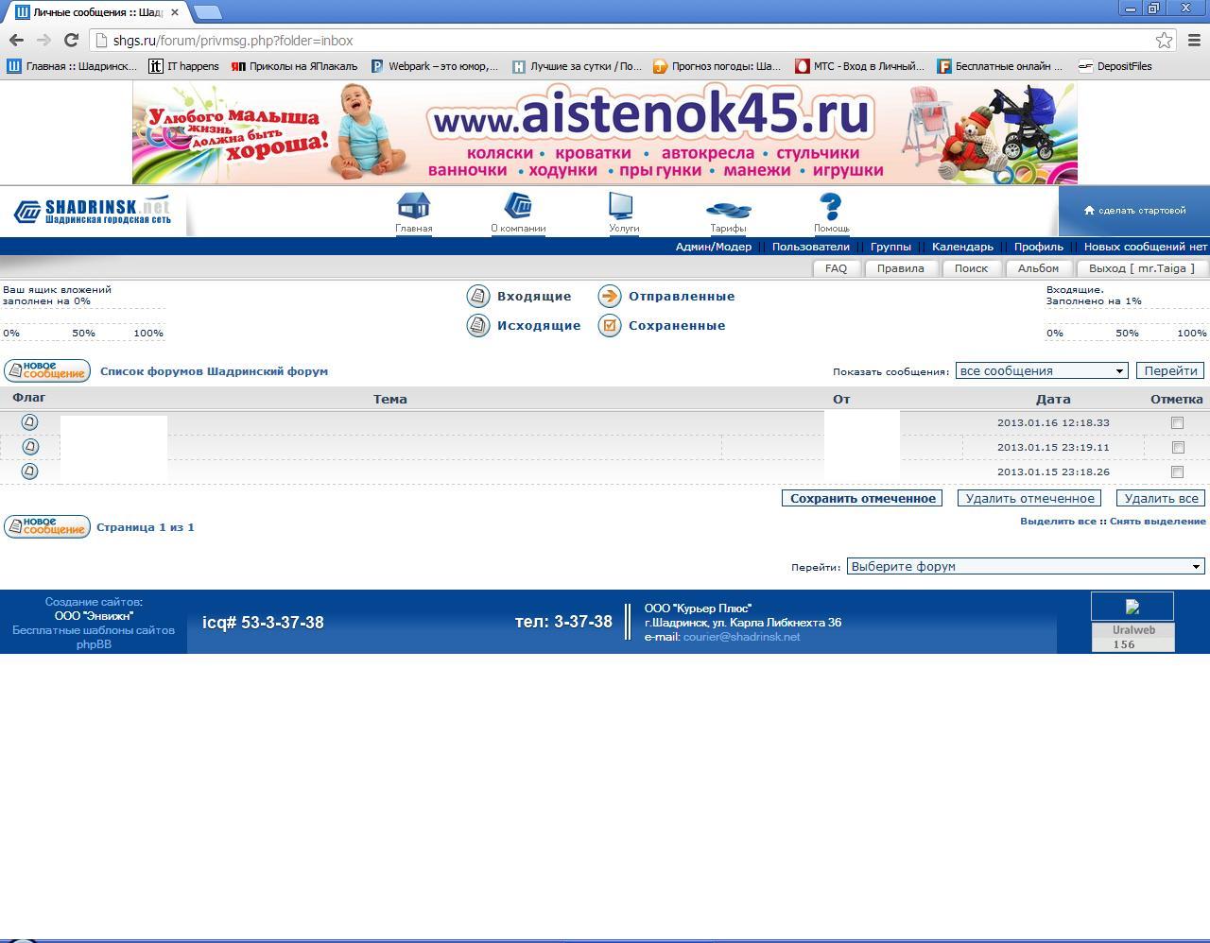Open Группы menu item
1210x943 pixels.
point(890,247)
